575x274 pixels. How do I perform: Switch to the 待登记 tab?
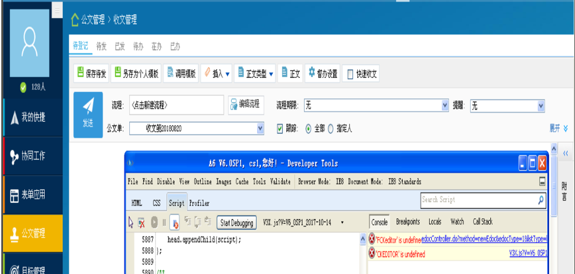tap(80, 46)
